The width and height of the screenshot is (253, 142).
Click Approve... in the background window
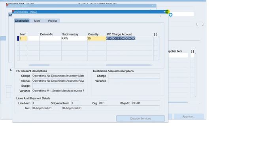(x=189, y=116)
